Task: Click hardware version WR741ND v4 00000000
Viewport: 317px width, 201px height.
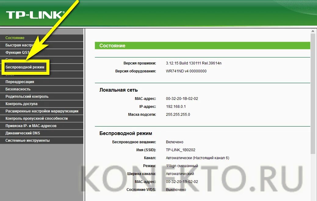Action: pos(186,71)
